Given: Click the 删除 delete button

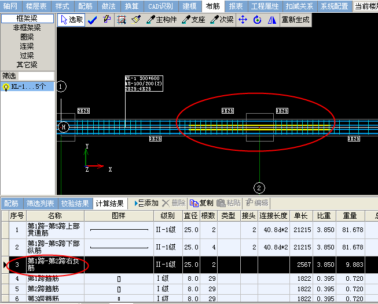Looking at the screenshot, I should tap(174, 203).
